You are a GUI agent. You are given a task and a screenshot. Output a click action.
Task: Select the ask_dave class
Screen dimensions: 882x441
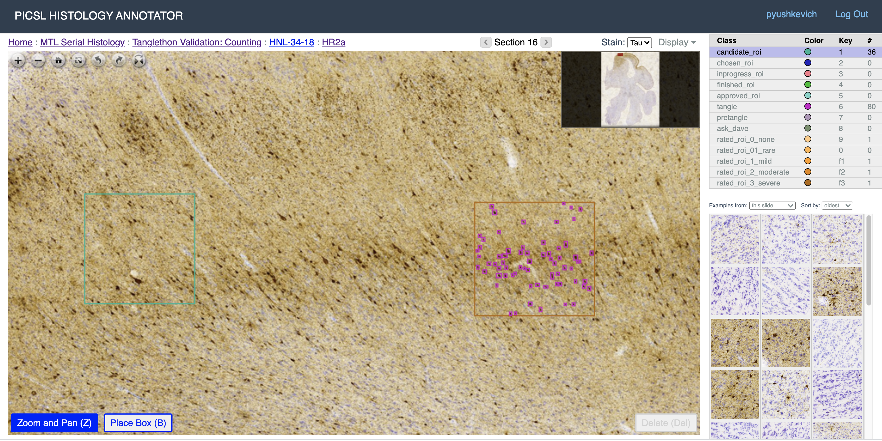click(x=795, y=129)
